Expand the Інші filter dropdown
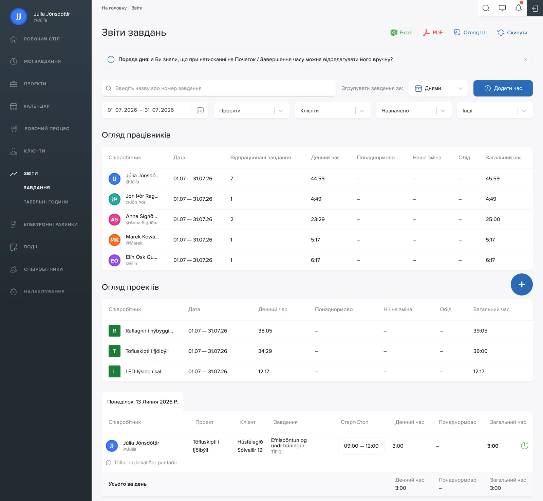The image size is (543, 501). pyautogui.click(x=495, y=110)
